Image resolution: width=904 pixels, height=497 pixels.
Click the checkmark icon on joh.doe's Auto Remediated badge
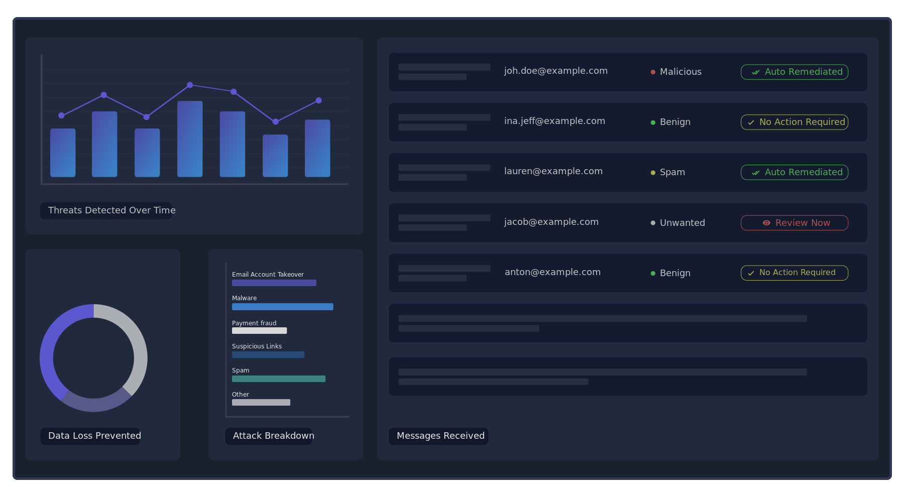tap(755, 72)
